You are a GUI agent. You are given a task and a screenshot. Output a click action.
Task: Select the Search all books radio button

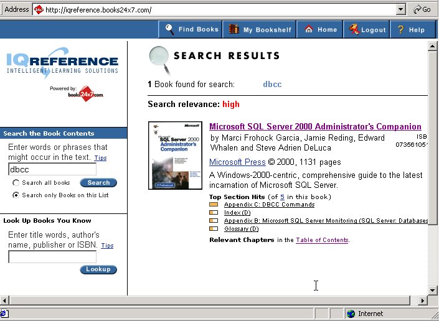[16, 183]
